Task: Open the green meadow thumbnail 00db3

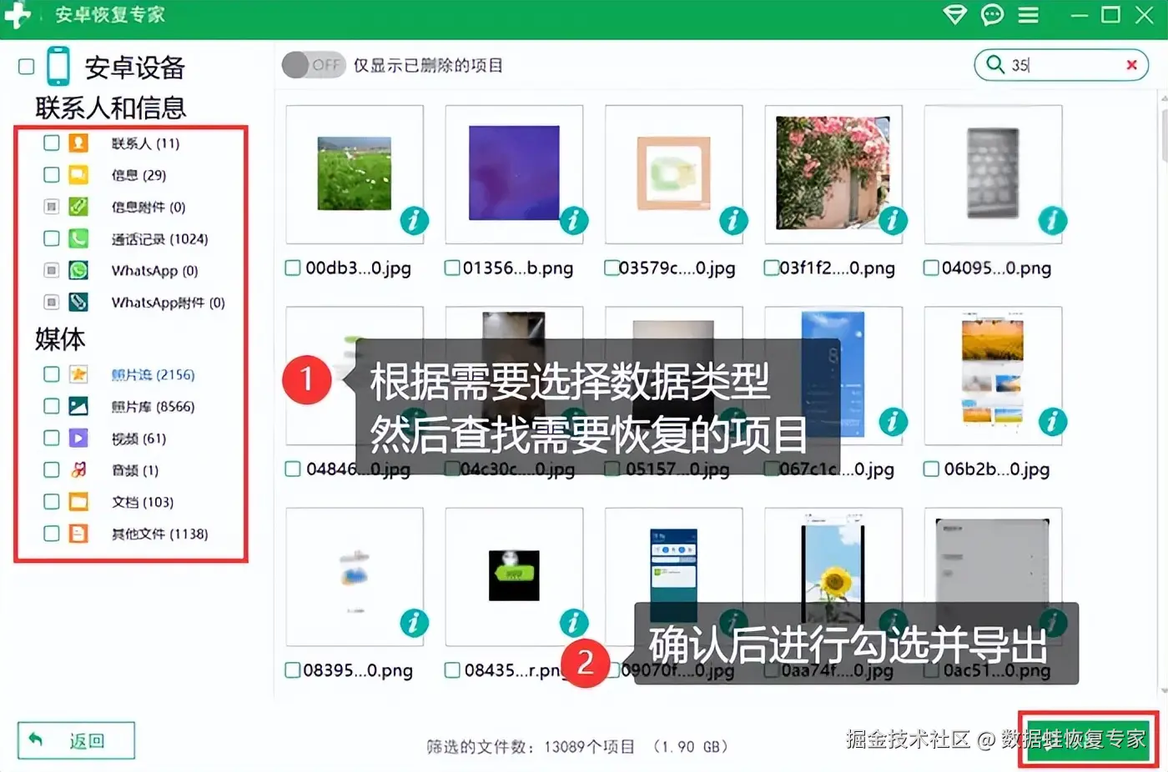Action: (x=354, y=173)
